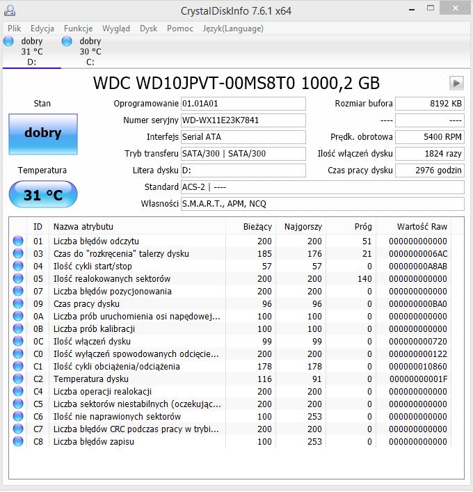The height and width of the screenshot is (492, 473).
Task: Click the blue status orb for drive C:
Action: click(x=67, y=41)
